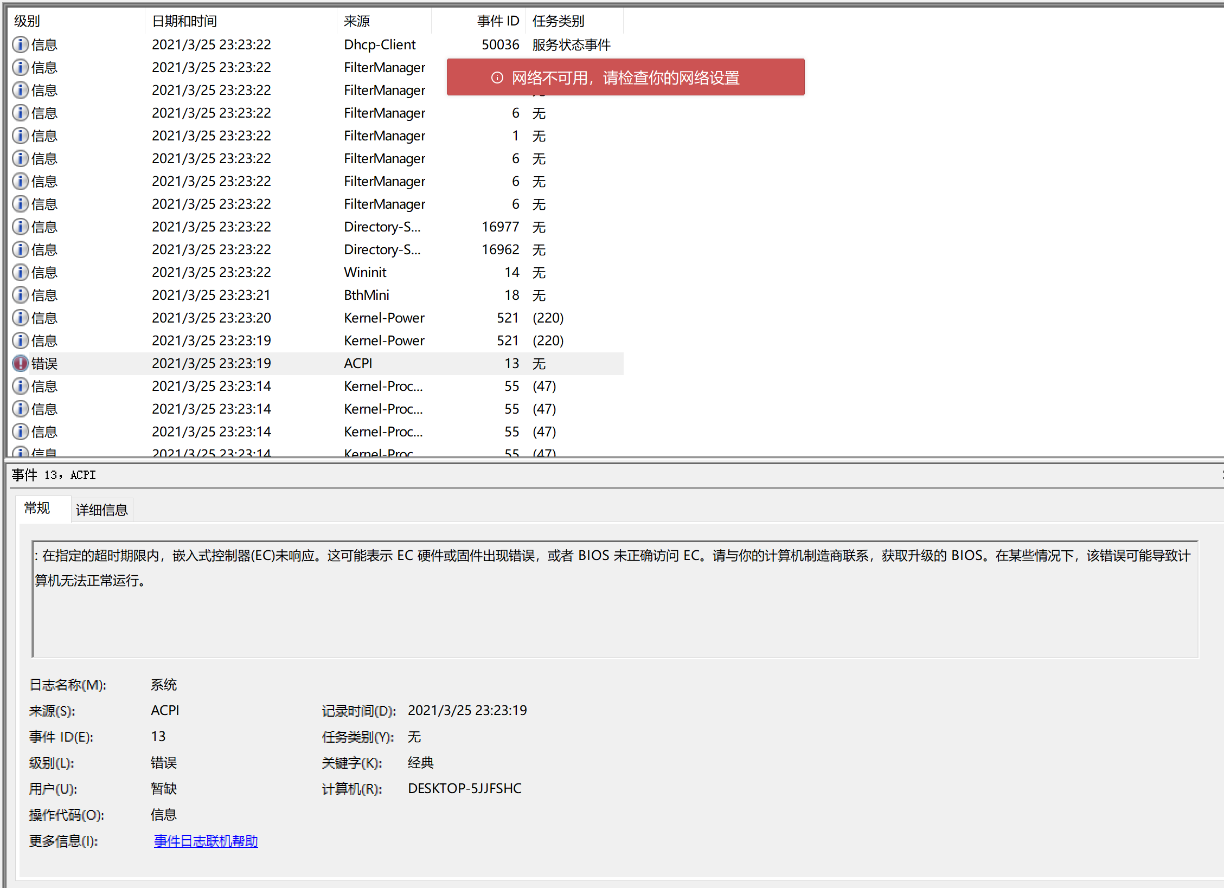Sort by the 日期和时间 column header

(184, 21)
